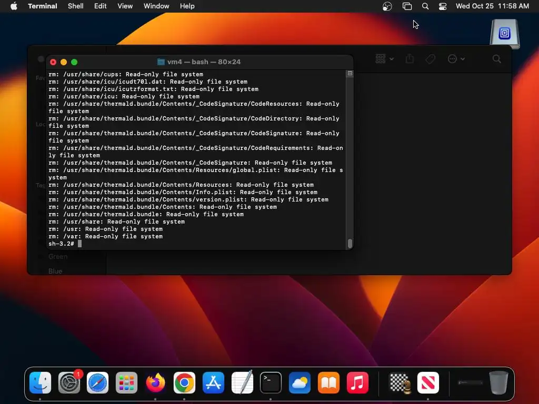
Task: Click the 'thermald.bundle/Contents/Info.plist' output line
Action: [x=183, y=192]
